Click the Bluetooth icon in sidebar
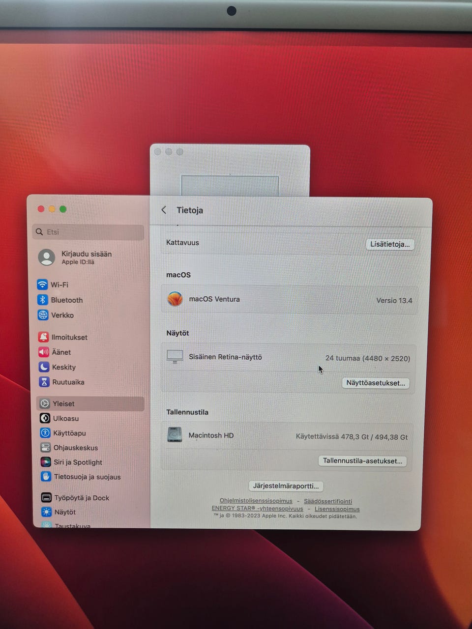Screen dimensions: 472x629 click(x=43, y=300)
